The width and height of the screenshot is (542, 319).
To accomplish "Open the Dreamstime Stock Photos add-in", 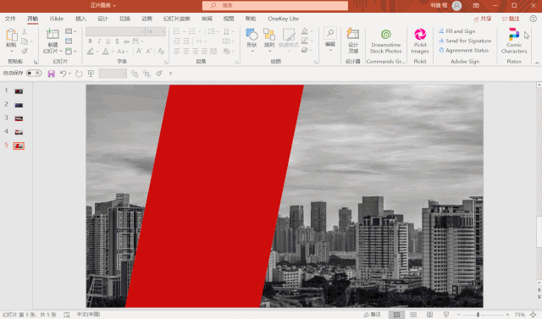I will pyautogui.click(x=386, y=41).
